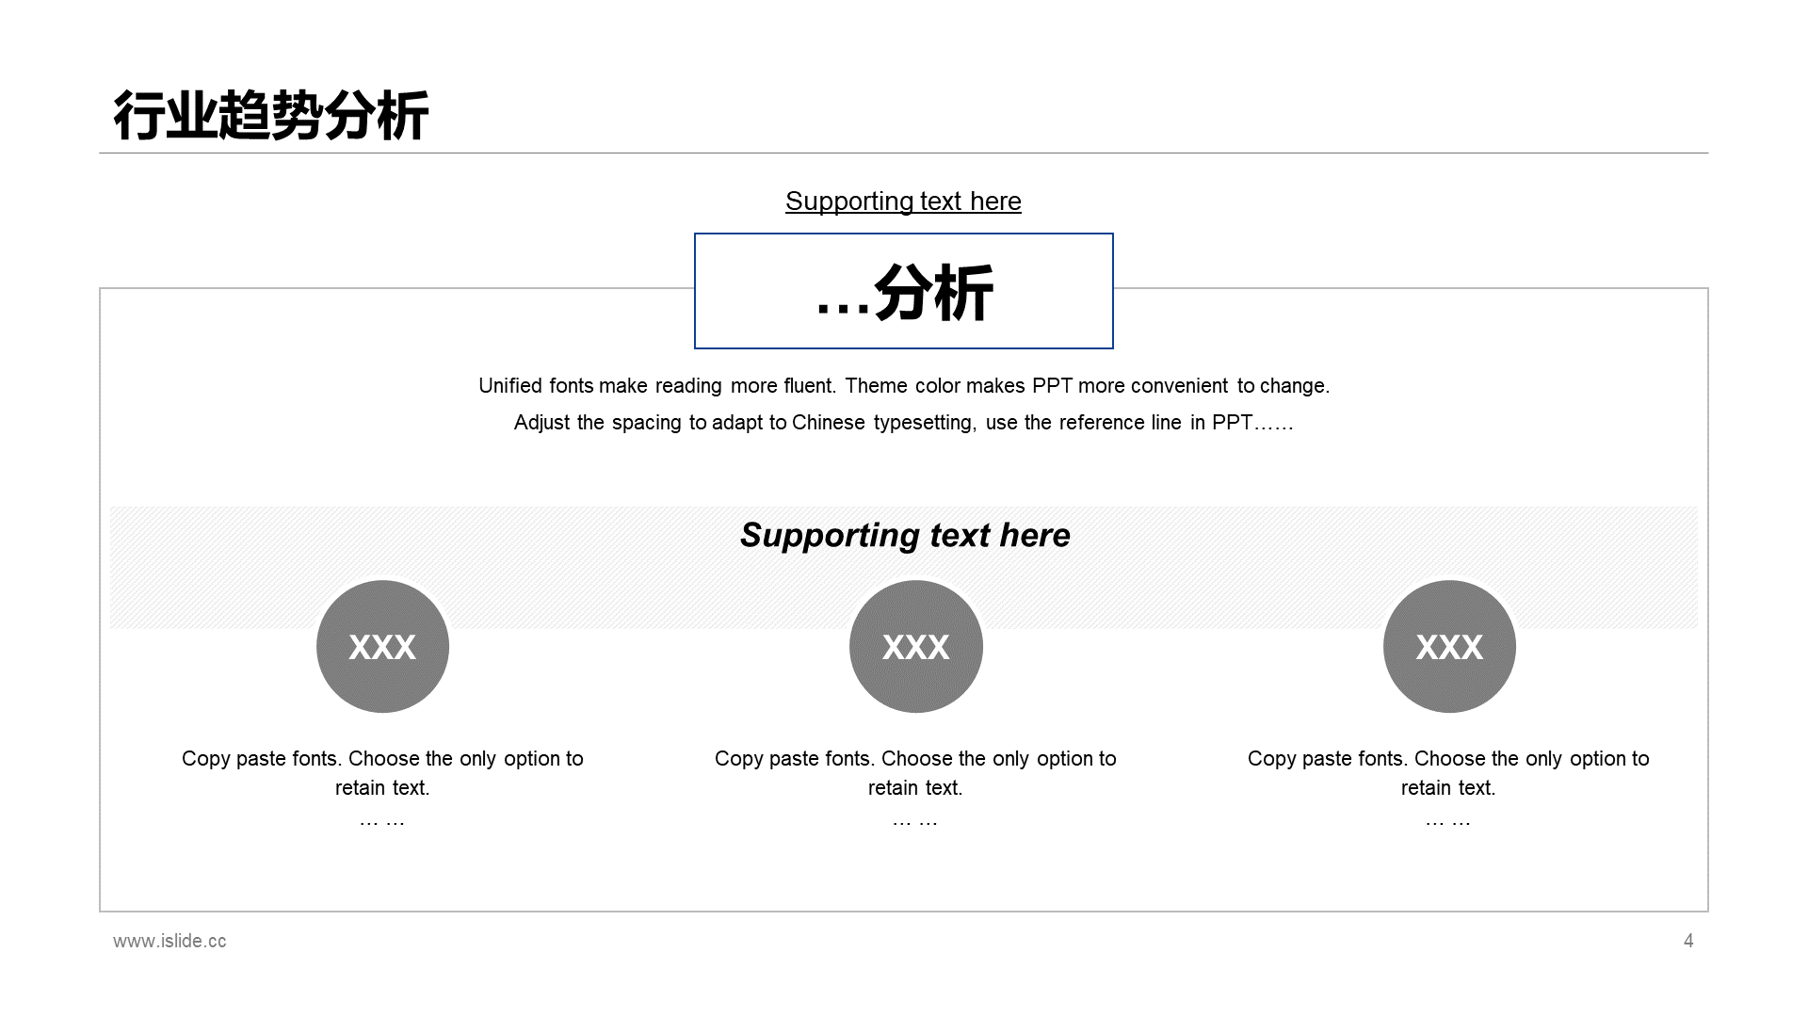1808x1017 pixels.
Task: Open the www.islide.cc footer link
Action: [x=169, y=941]
